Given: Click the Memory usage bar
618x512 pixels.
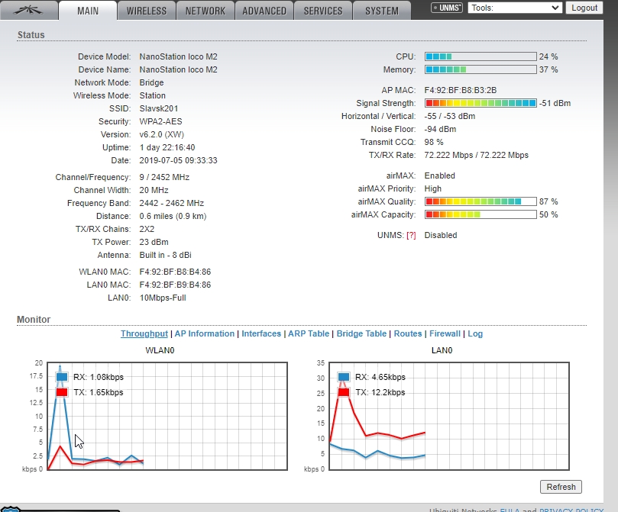Looking at the screenshot, I should 480,69.
